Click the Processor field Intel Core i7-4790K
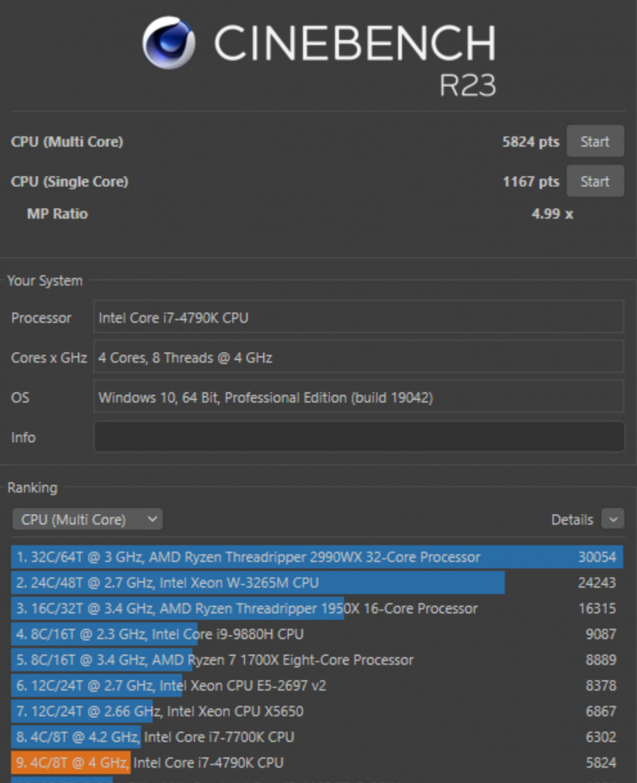Screen dimensions: 637x783 point(358,317)
